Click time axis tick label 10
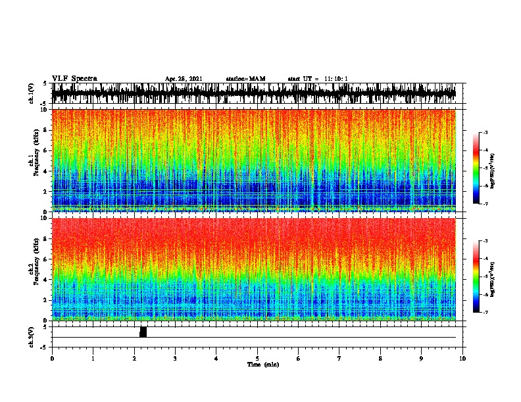This screenshot has height=402, width=521. 462,358
